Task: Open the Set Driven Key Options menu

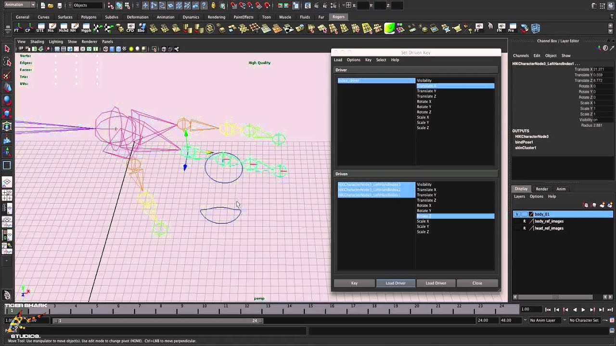Action: tap(354, 60)
